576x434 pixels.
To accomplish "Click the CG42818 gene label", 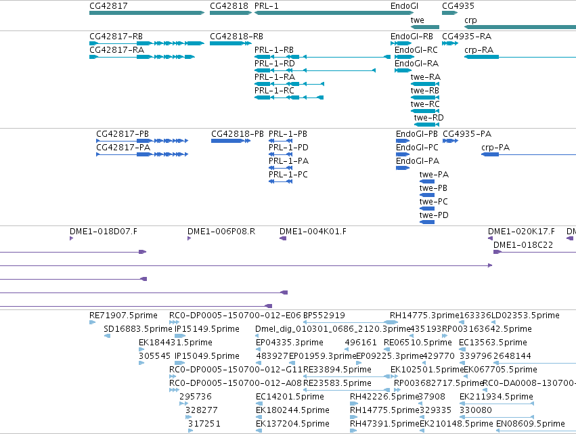I will (229, 6).
